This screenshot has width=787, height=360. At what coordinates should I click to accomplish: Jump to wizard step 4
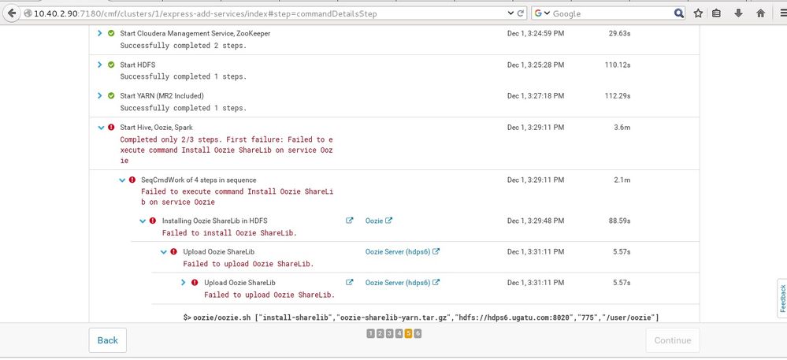[x=399, y=333]
